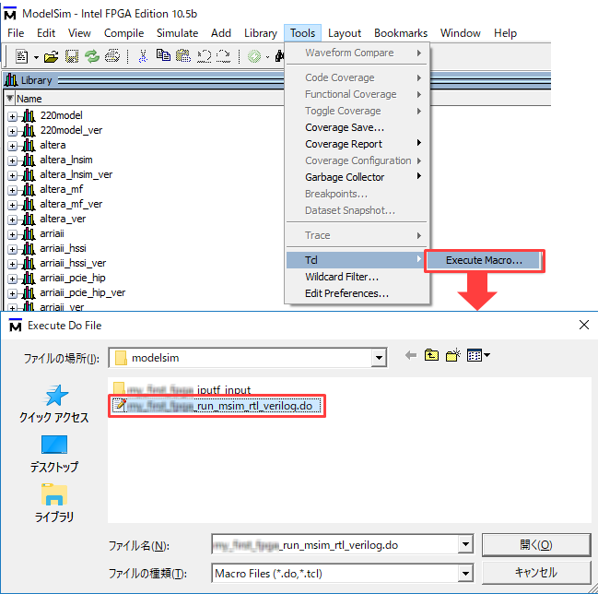The width and height of the screenshot is (598, 594).
Task: Expand the altera_mf_ver library node
Action: tap(12, 205)
